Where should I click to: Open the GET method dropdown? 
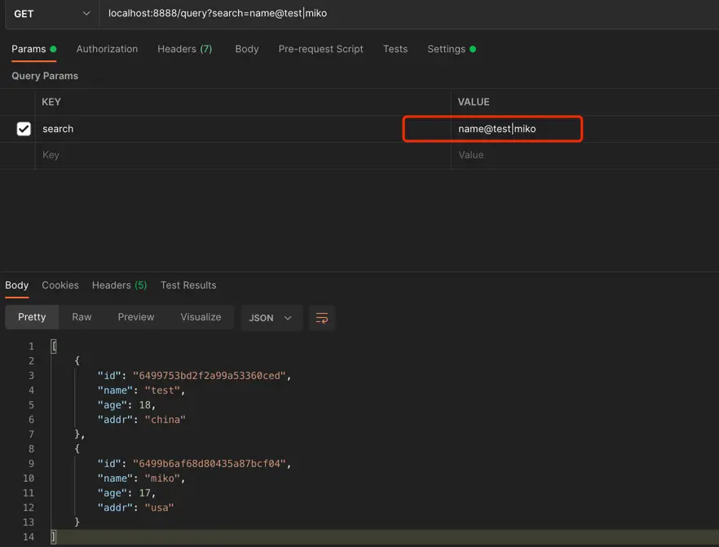point(51,14)
